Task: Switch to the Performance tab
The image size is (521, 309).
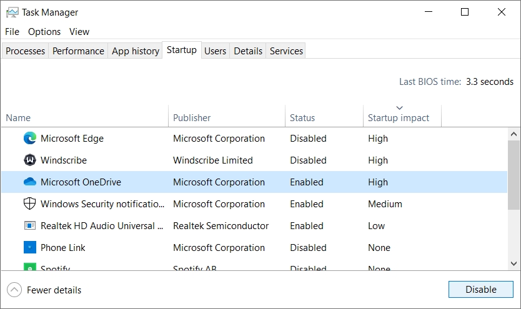Action: click(78, 51)
